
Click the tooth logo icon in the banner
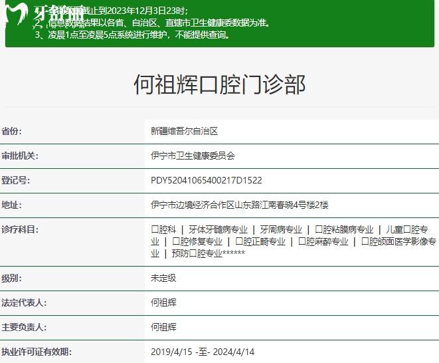(17, 14)
